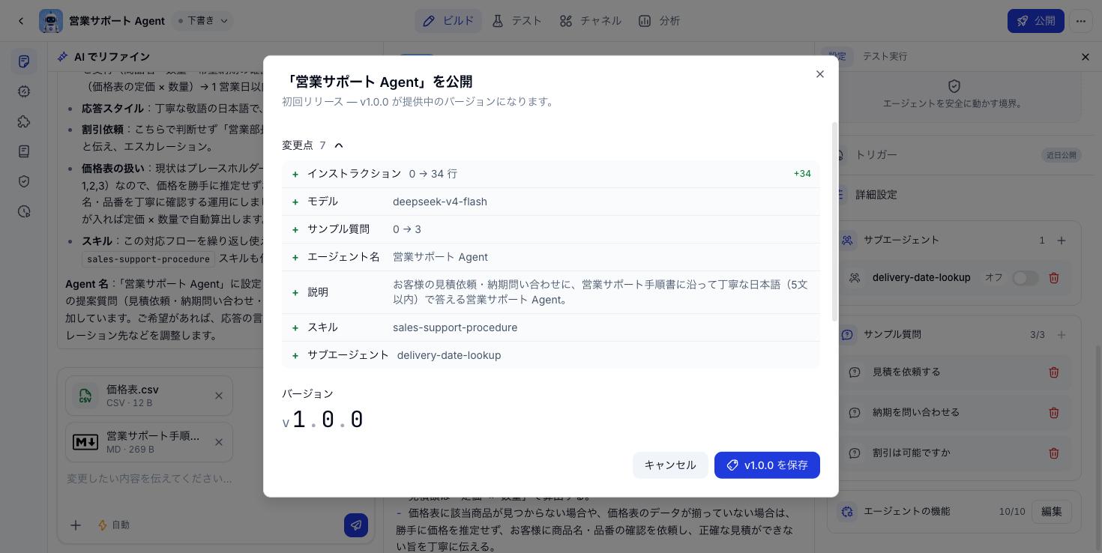The width and height of the screenshot is (1102, 553).
Task: Open the sidebar puzzle piece icon
Action: pos(24,121)
